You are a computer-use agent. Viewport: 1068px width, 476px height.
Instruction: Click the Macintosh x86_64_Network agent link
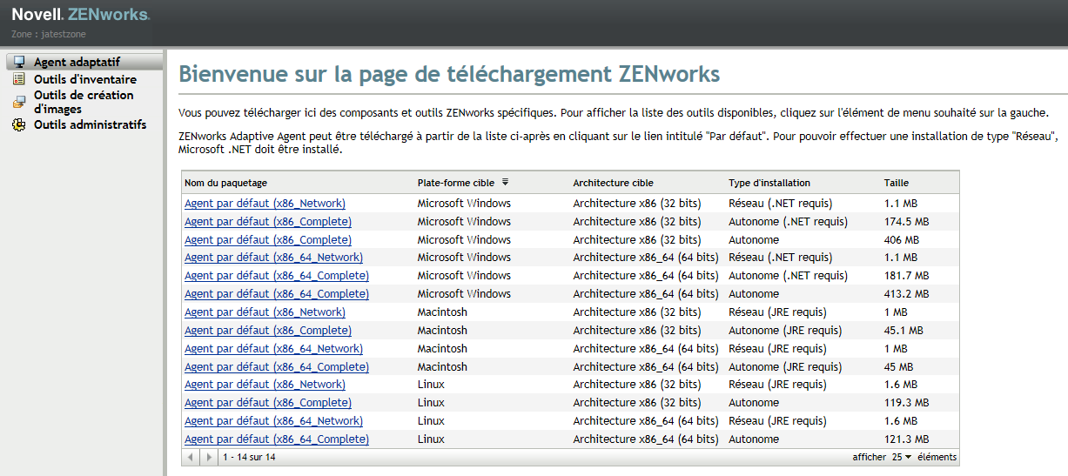(x=273, y=349)
